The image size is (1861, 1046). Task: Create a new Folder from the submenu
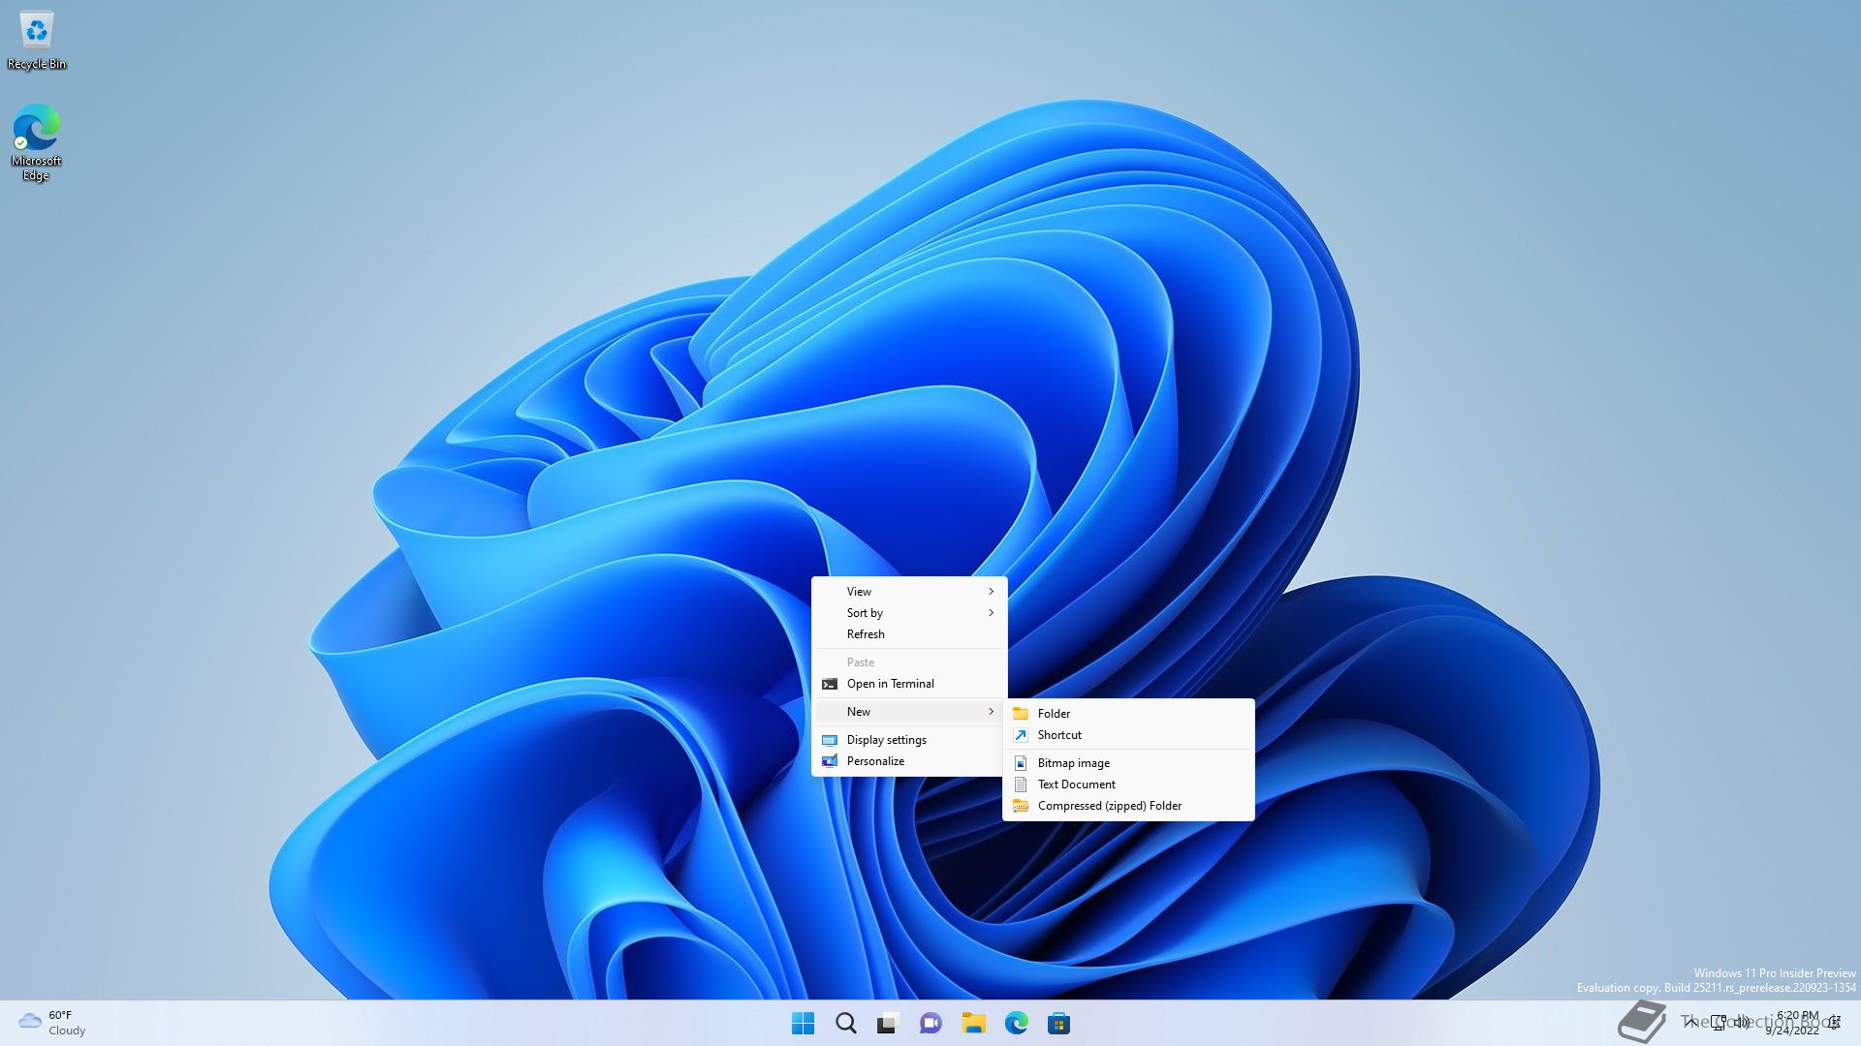(x=1128, y=713)
